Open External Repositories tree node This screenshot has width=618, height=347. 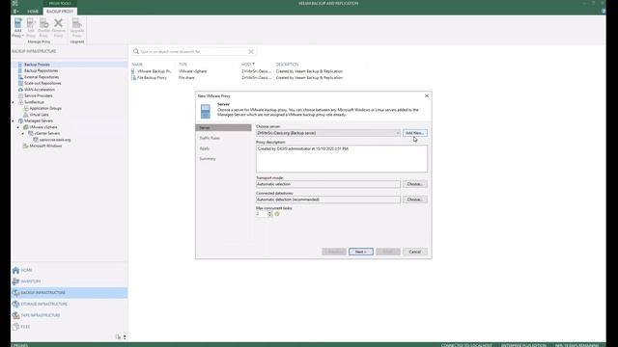[x=42, y=77]
